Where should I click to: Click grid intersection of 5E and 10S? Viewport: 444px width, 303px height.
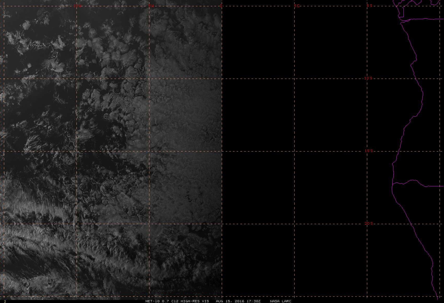click(x=295, y=79)
